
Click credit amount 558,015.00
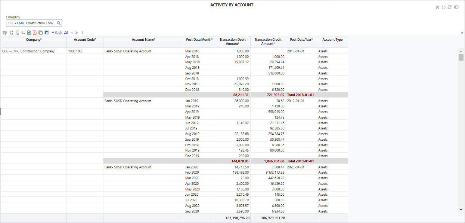[x=276, y=112]
